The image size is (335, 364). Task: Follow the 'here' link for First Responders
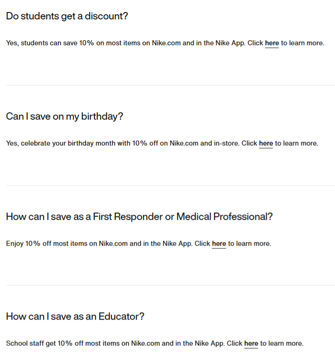coord(219,243)
